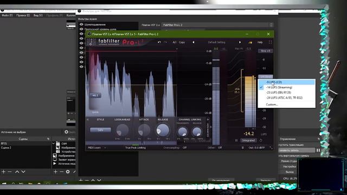This screenshot has width=347, height=195.
Task: Redo the change in FabFilter Pro-L 2
Action: (x=165, y=42)
